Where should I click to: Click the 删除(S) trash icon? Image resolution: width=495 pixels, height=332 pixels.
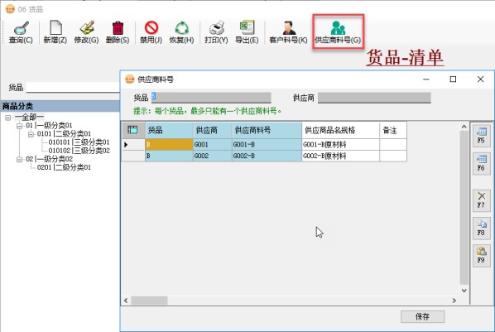pyautogui.click(x=118, y=32)
